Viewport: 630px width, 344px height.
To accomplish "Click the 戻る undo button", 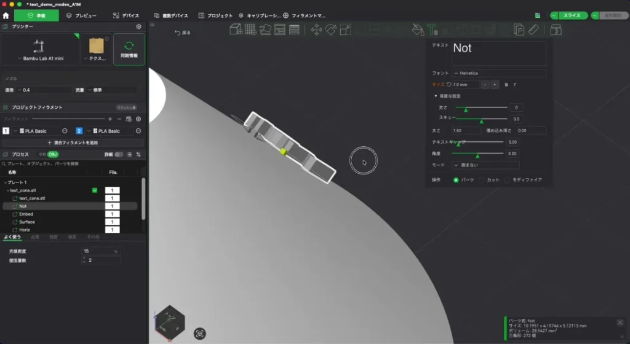I will 182,33.
